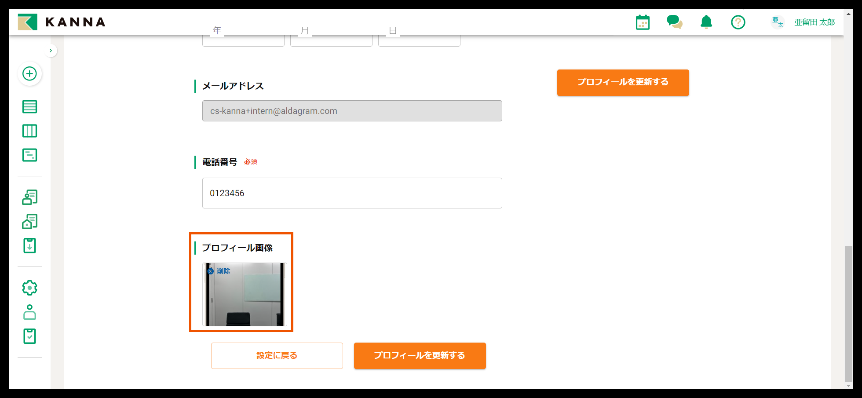
Task: Open the report card icon in sidebar
Action: pyautogui.click(x=29, y=155)
